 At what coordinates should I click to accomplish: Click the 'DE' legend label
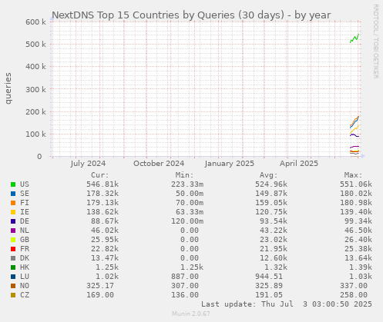coord(25,221)
